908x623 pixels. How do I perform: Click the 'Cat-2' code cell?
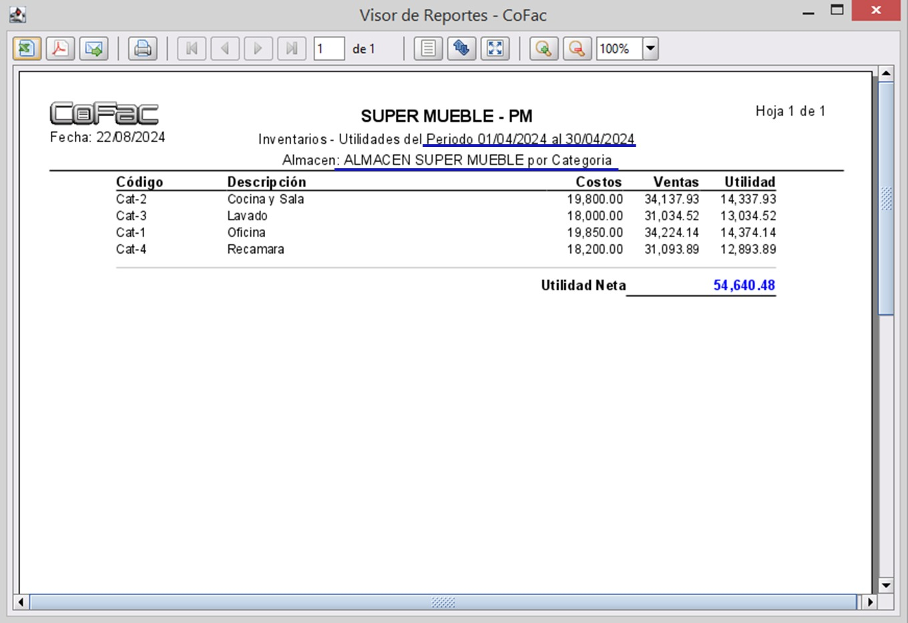[131, 199]
